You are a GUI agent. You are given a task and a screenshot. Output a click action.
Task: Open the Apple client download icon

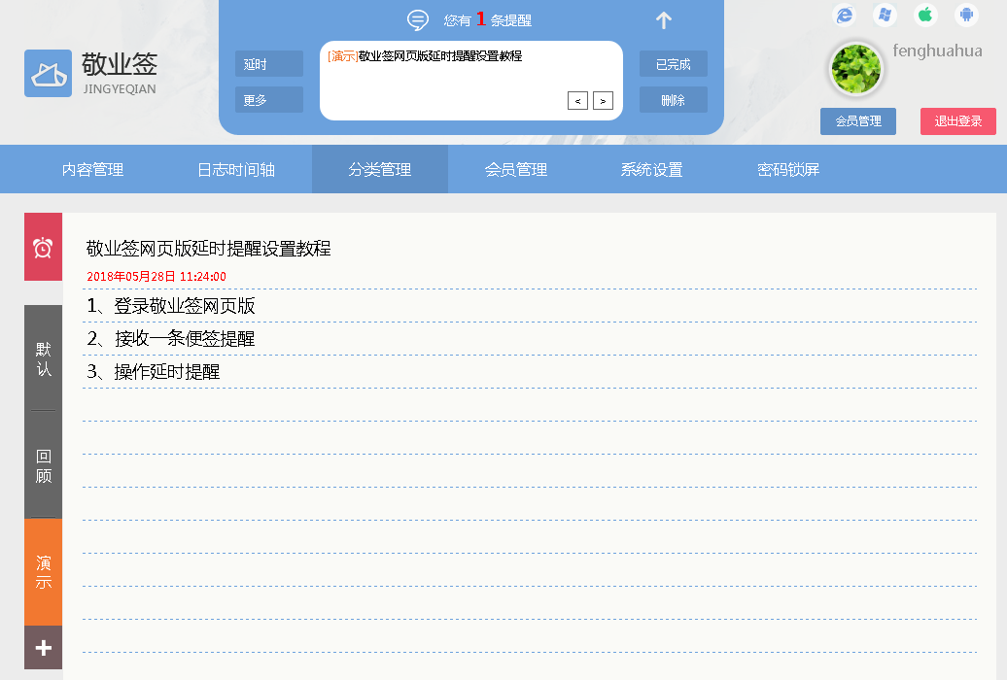[x=925, y=15]
